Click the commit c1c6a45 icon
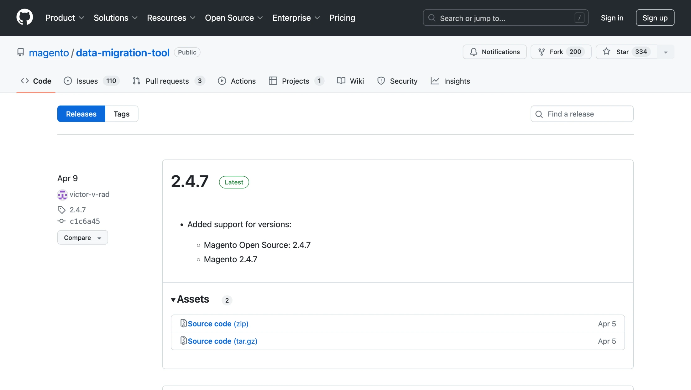Viewport: 691px width, 390px height. [x=61, y=221]
